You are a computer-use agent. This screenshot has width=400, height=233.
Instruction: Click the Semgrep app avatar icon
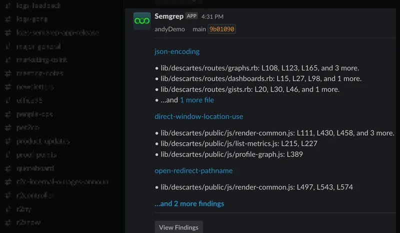(142, 21)
